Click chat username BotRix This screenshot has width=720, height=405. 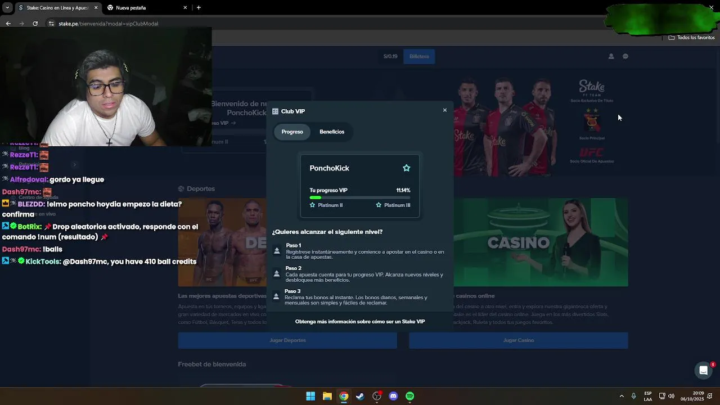[x=29, y=227]
